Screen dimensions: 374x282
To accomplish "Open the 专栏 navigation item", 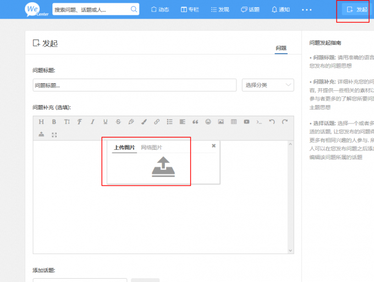I will click(190, 9).
